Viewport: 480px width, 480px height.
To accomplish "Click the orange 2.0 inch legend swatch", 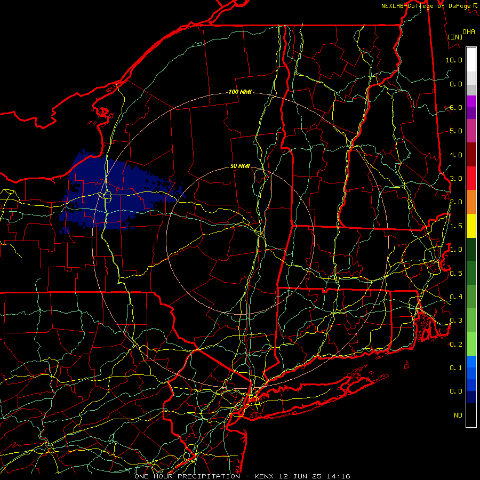I will [x=471, y=202].
